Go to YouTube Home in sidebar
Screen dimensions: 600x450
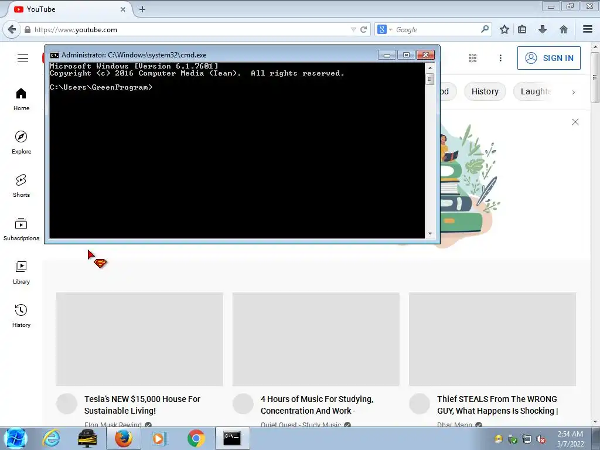click(22, 100)
